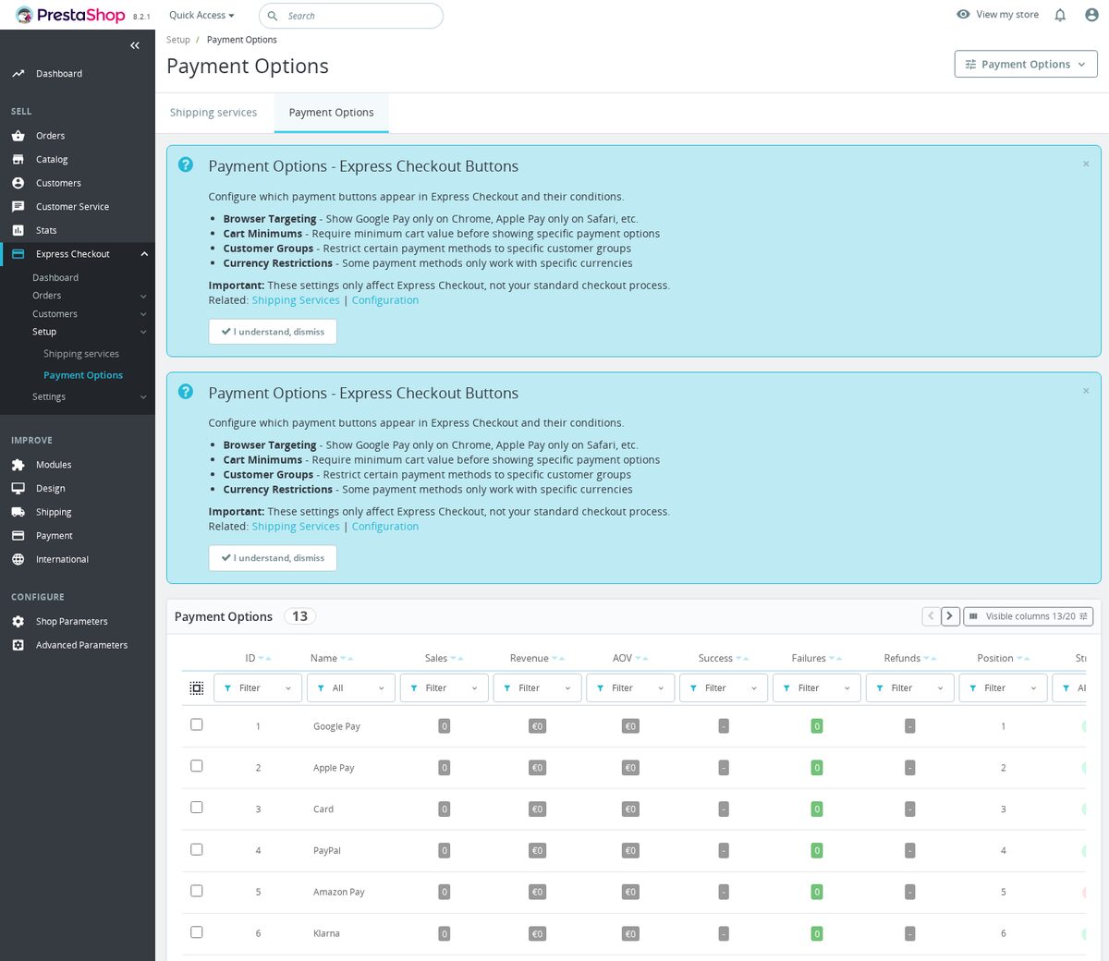Click the Dashboard trend icon in sidebar

tap(18, 74)
